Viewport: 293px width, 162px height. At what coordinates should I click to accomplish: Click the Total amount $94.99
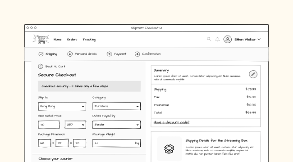pos(251,112)
